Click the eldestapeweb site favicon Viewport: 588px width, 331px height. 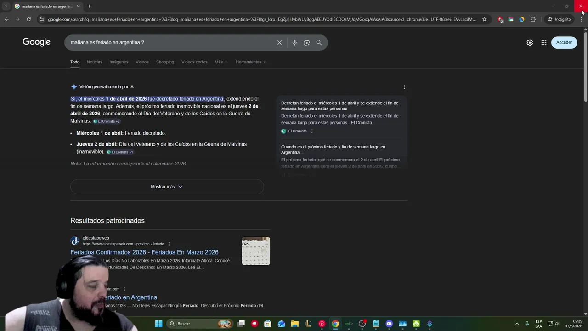pos(74,241)
